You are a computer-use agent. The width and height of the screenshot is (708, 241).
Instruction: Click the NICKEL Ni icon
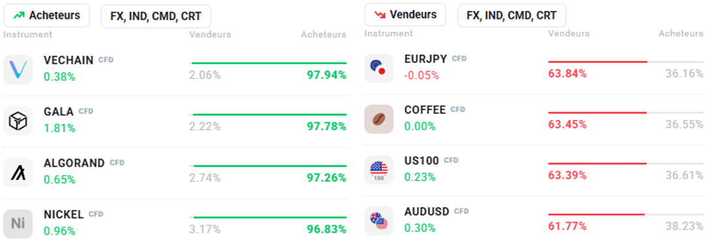click(18, 223)
